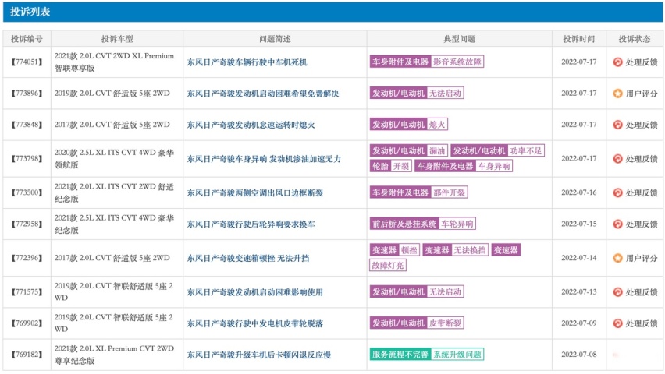Click the date 2022-07-16

tap(579, 192)
